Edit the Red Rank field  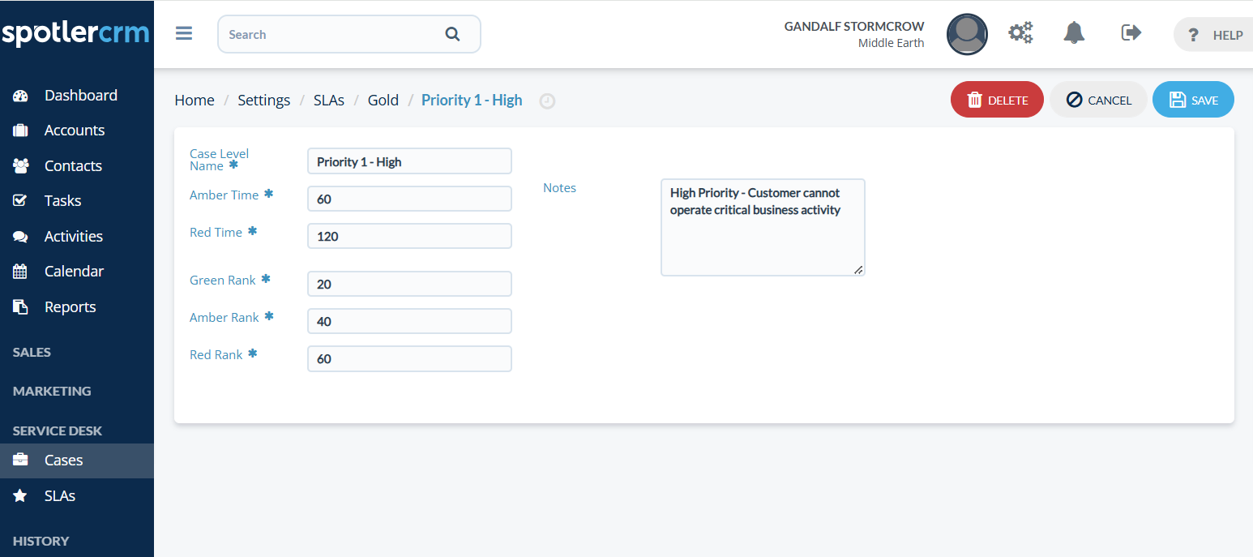(409, 358)
